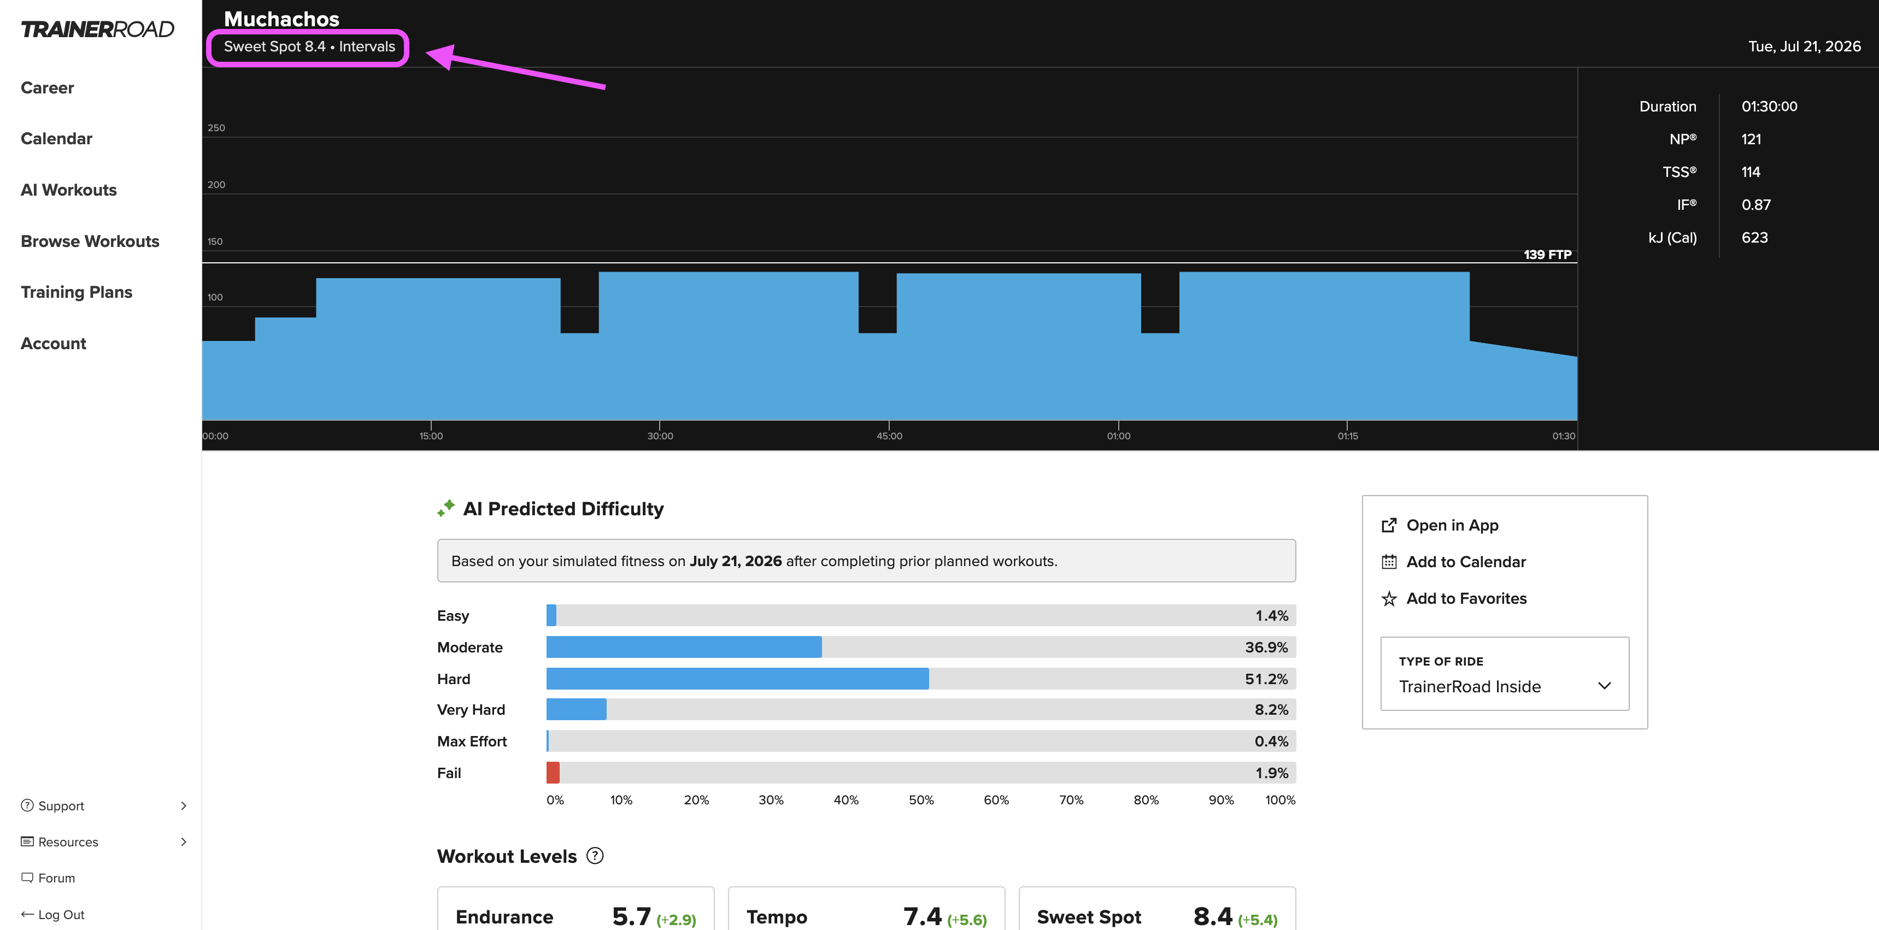The width and height of the screenshot is (1879, 930).
Task: Open the Type of Ride dropdown
Action: coord(1504,674)
